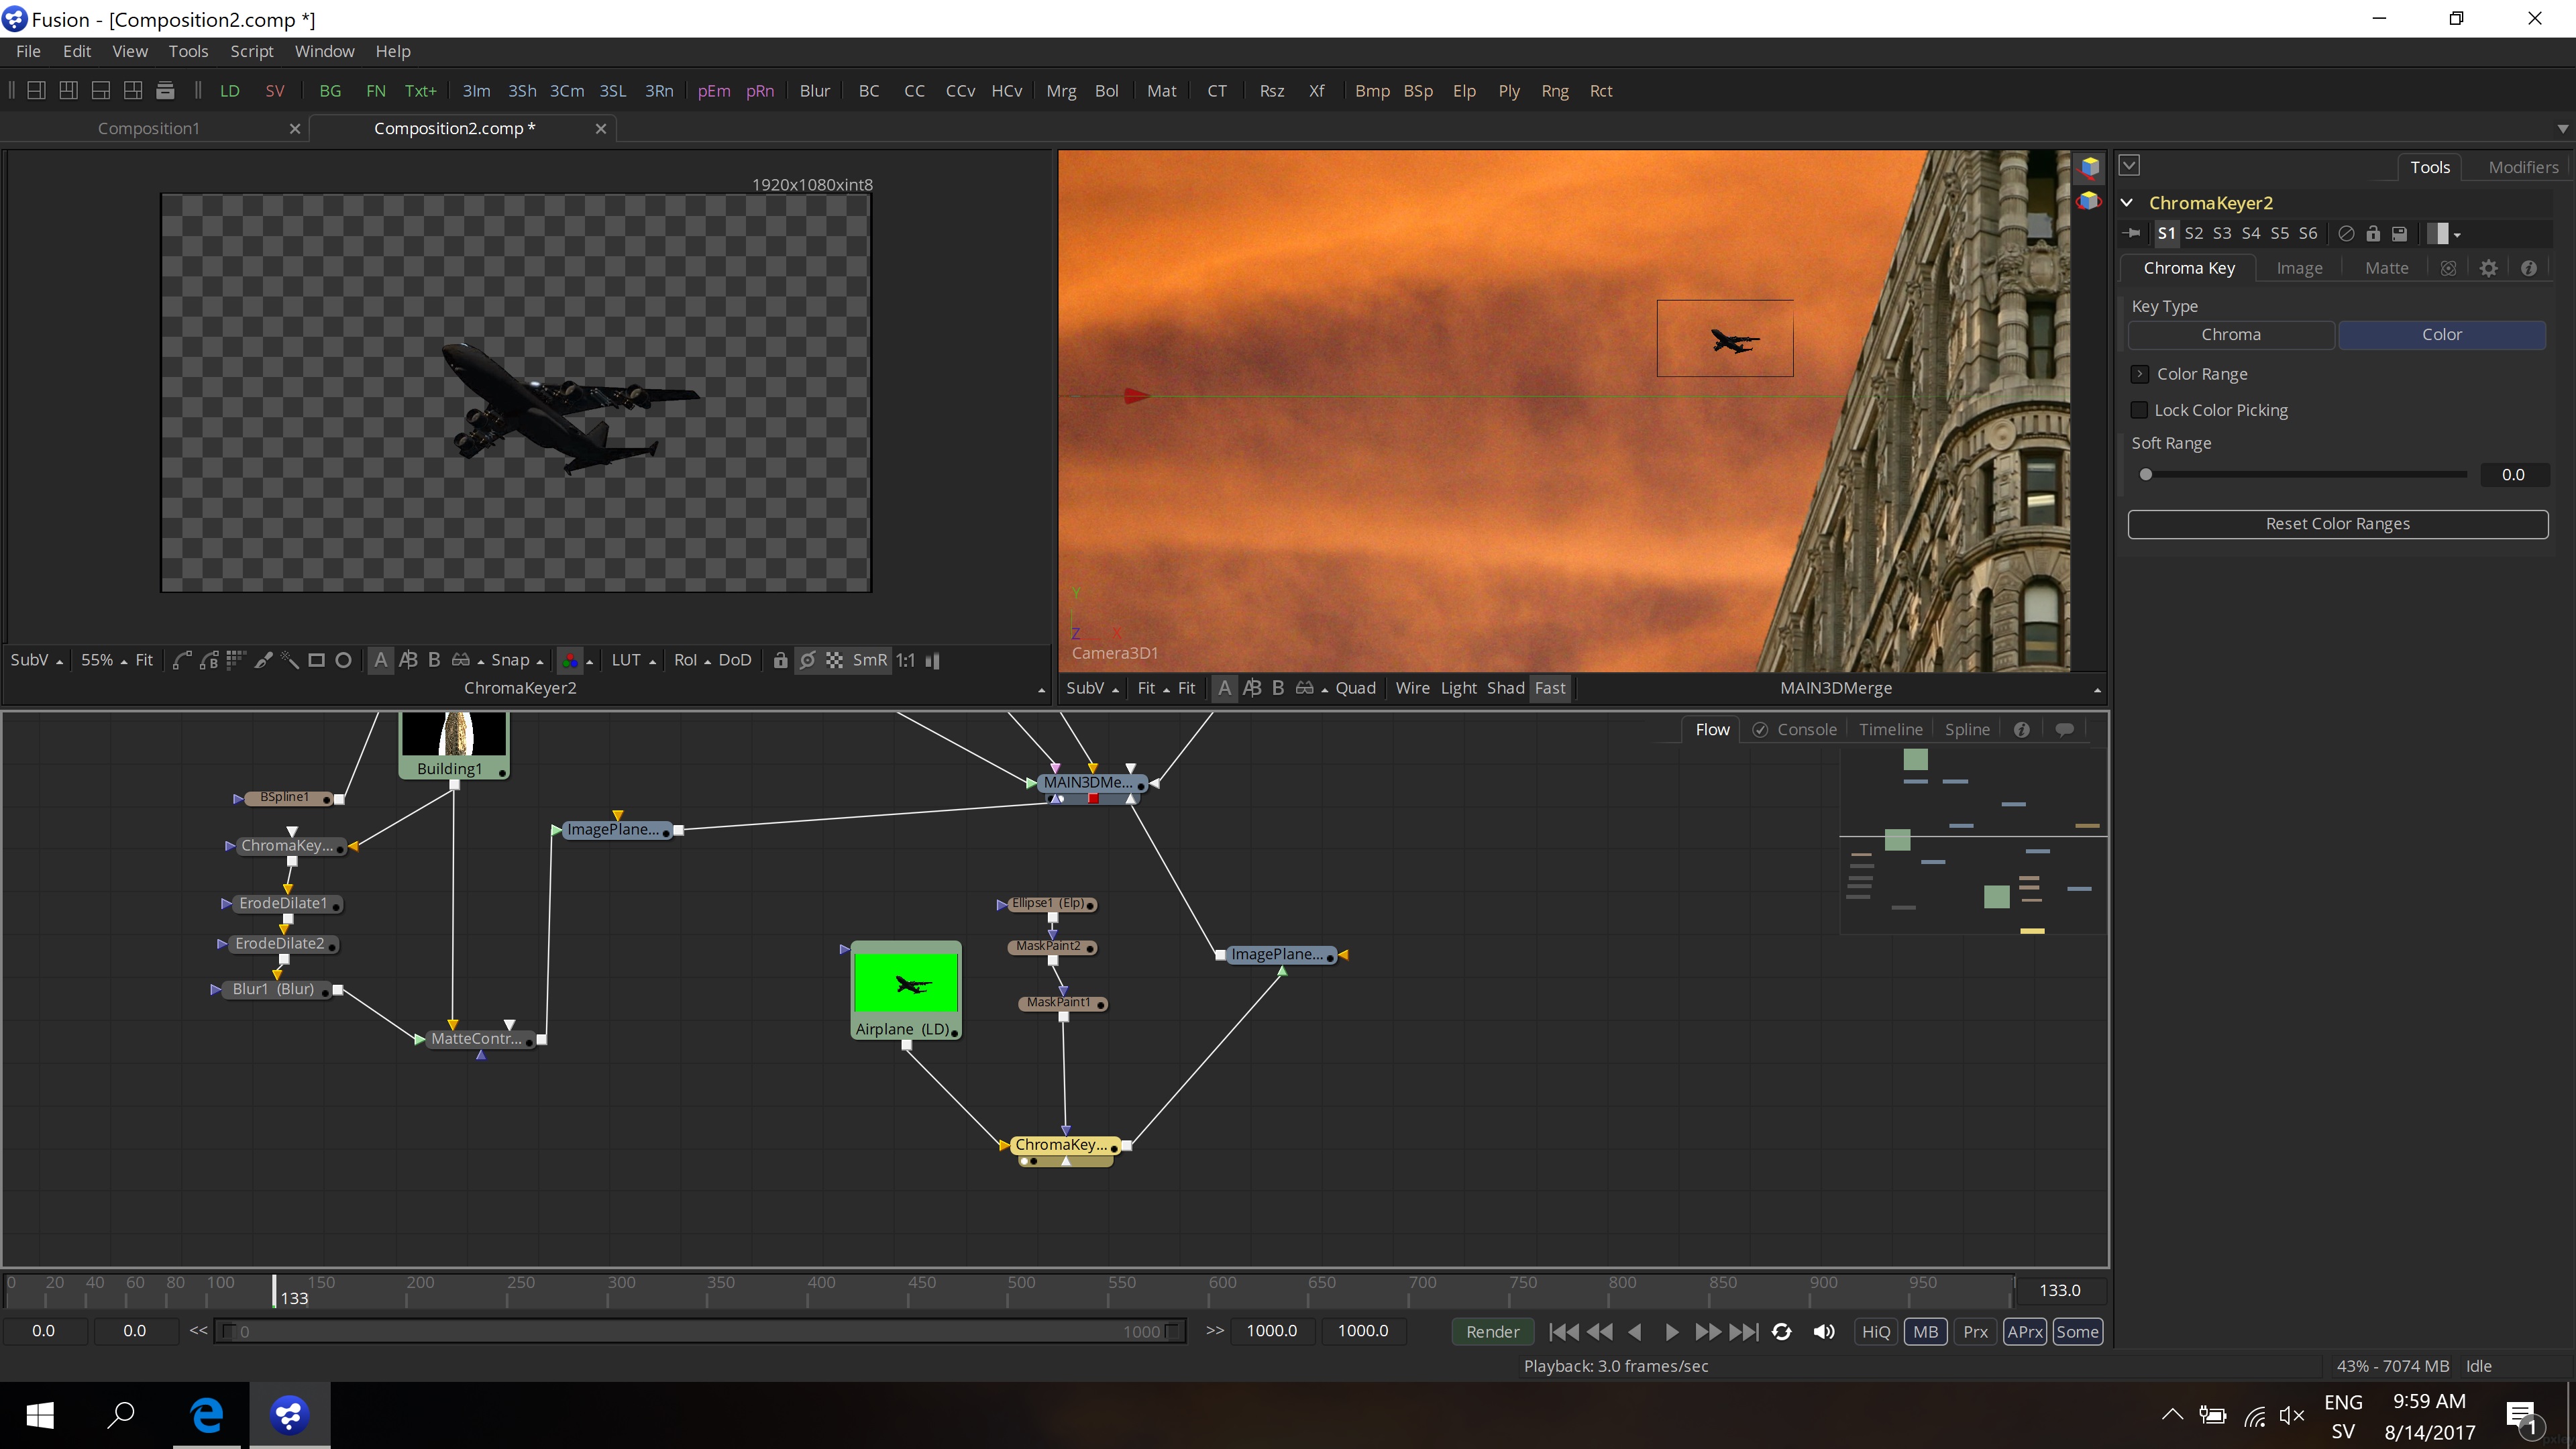Select the magic wand mask tool
The image size is (2576, 1449).
coord(290,660)
